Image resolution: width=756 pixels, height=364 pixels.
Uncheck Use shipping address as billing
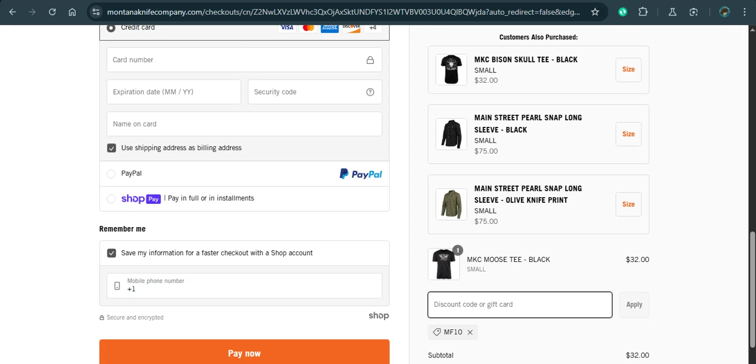pos(112,148)
